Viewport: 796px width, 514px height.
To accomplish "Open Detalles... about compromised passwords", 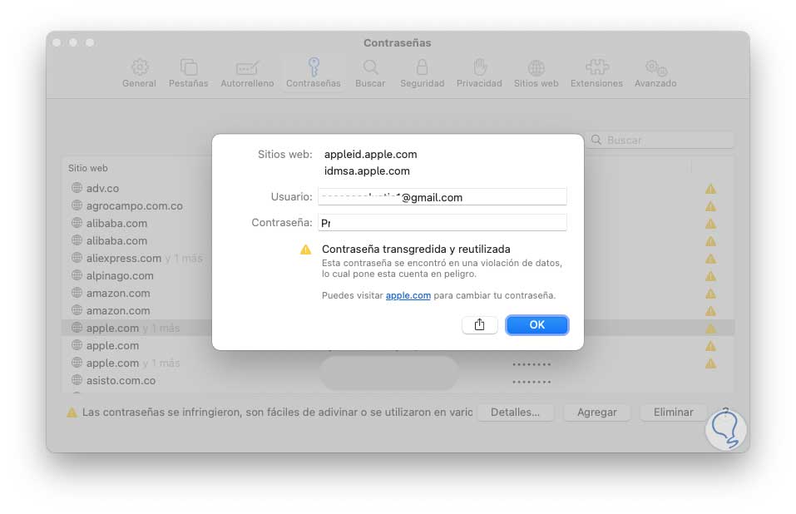I will pyautogui.click(x=515, y=412).
